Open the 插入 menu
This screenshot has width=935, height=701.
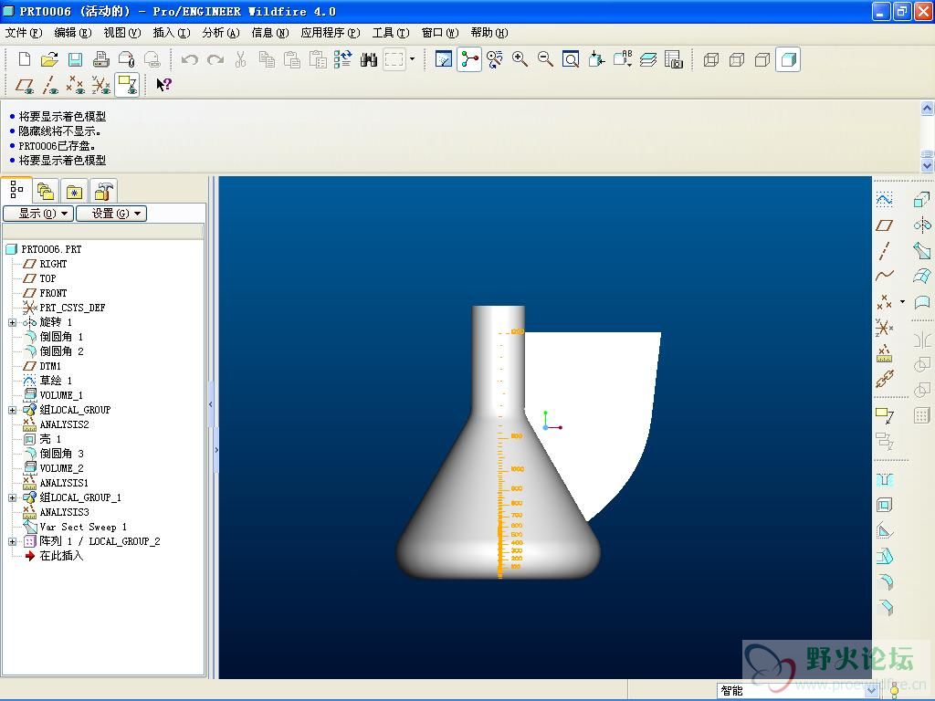172,33
